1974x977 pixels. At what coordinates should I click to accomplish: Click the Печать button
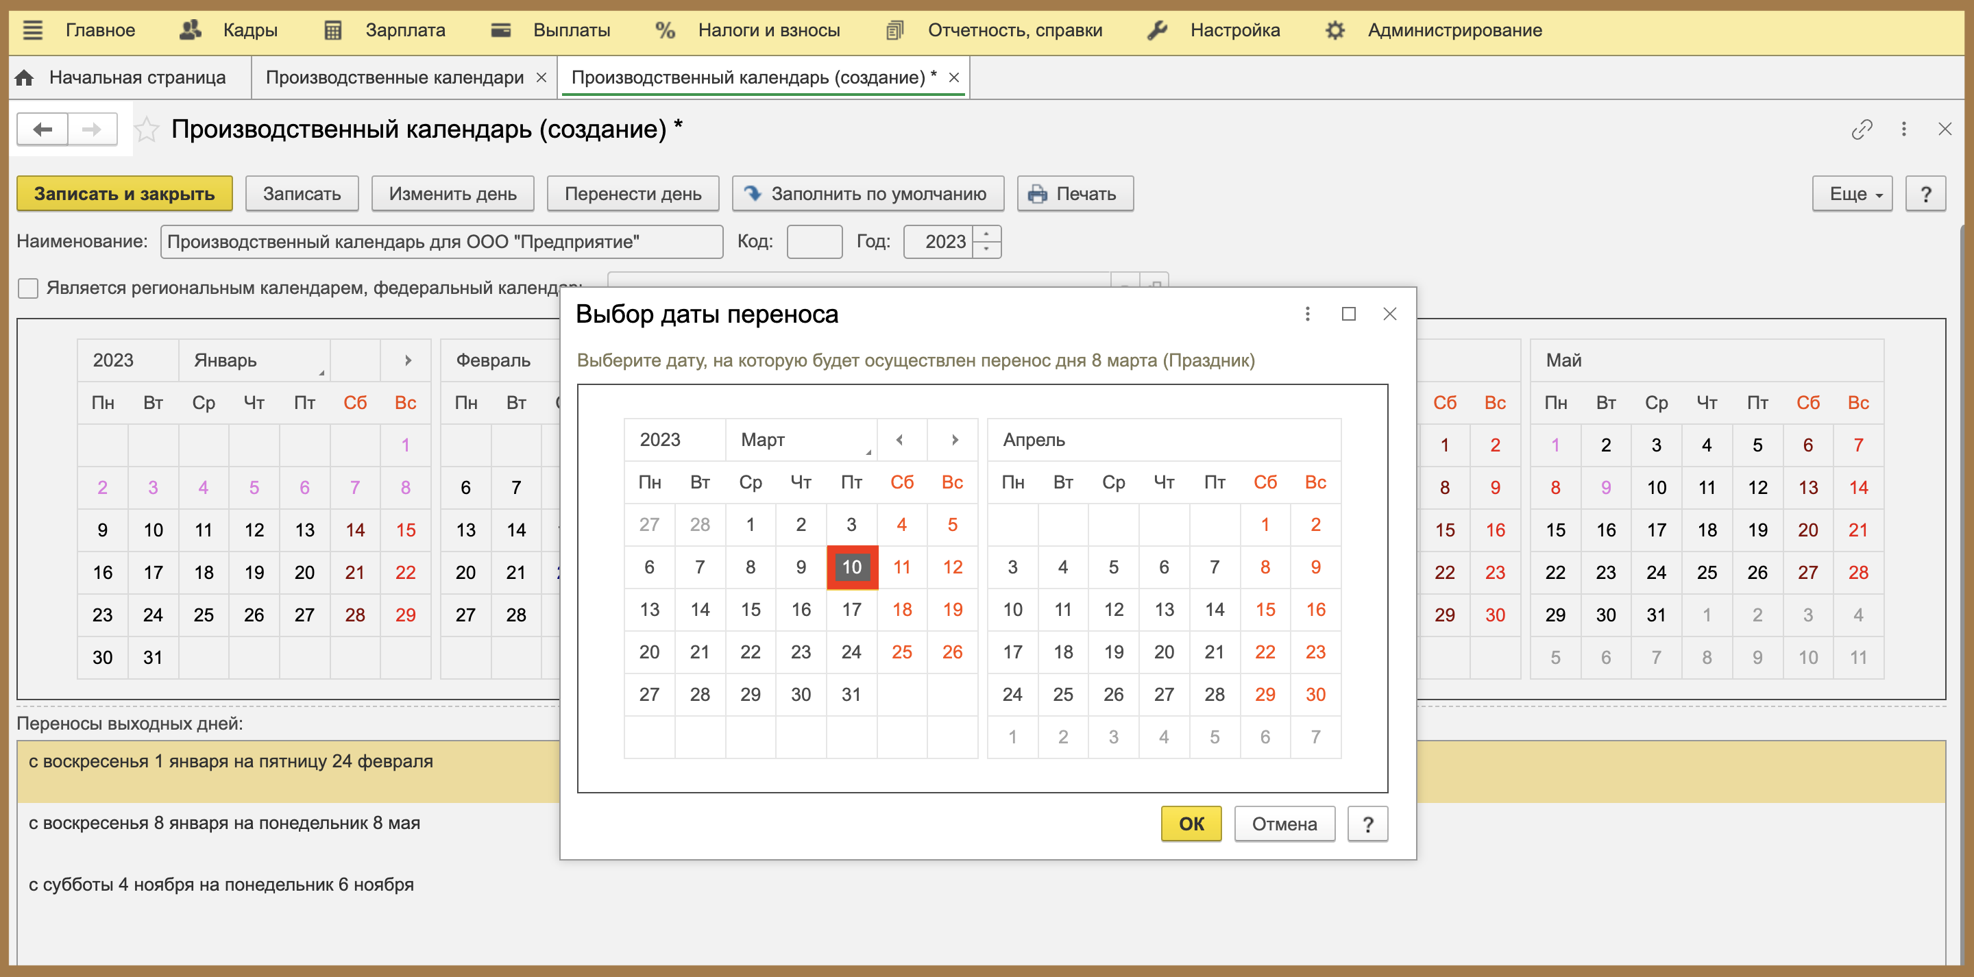tap(1074, 194)
